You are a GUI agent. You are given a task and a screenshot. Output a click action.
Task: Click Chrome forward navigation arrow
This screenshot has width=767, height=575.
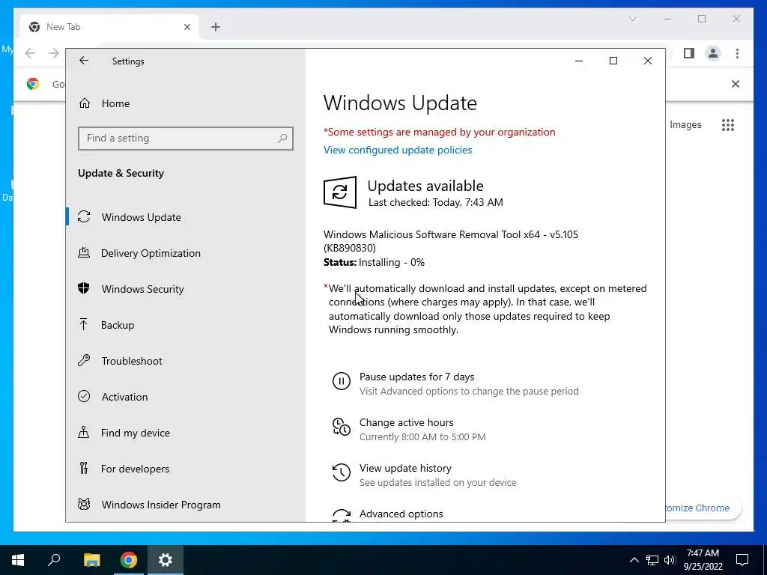tap(54, 53)
